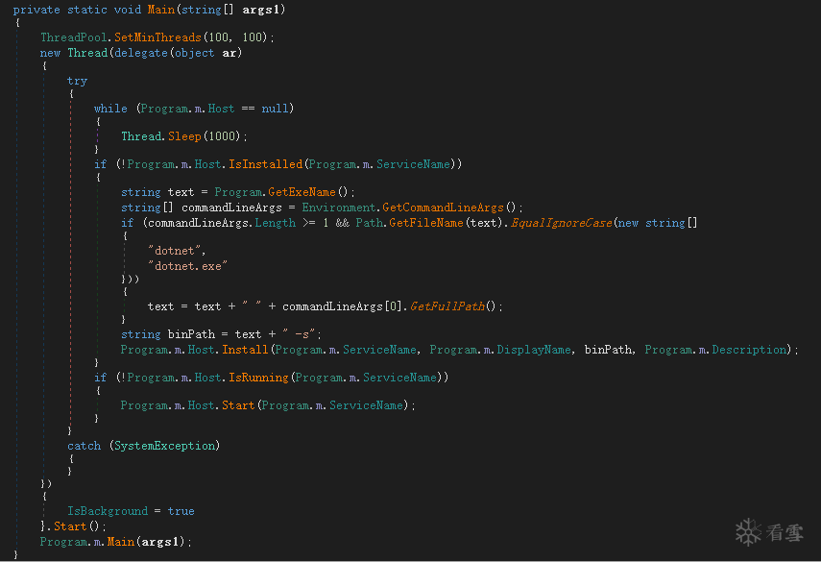Go to the GetCommandLineArgs method
The width and height of the screenshot is (821, 562).
(x=443, y=208)
